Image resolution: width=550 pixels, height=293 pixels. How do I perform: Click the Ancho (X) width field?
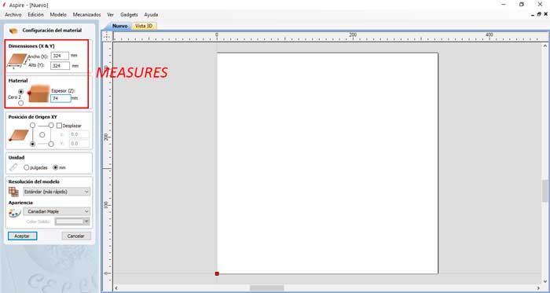click(60, 56)
